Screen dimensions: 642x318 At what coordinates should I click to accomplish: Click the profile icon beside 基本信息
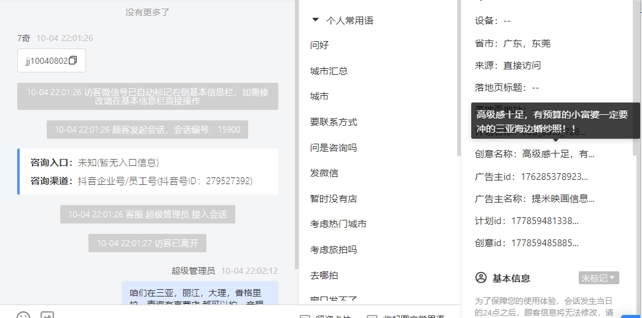(480, 278)
